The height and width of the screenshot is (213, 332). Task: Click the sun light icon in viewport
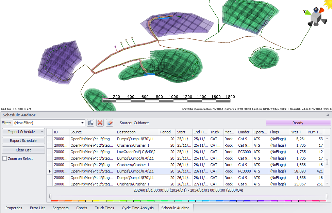[327, 5]
